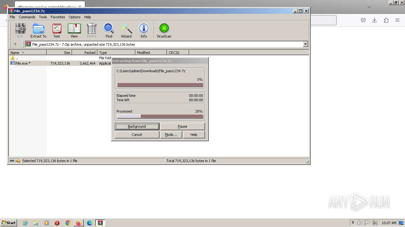Click the Mode... button
This screenshot has height=227, width=405.
pos(171,135)
